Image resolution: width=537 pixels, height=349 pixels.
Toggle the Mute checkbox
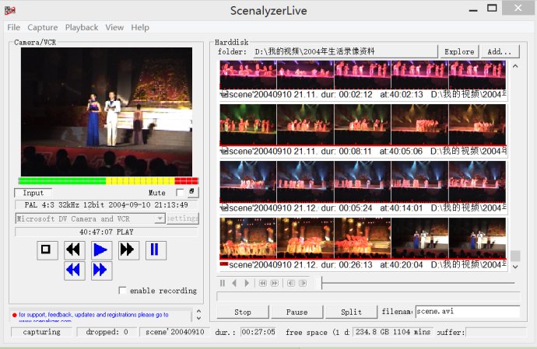click(180, 193)
